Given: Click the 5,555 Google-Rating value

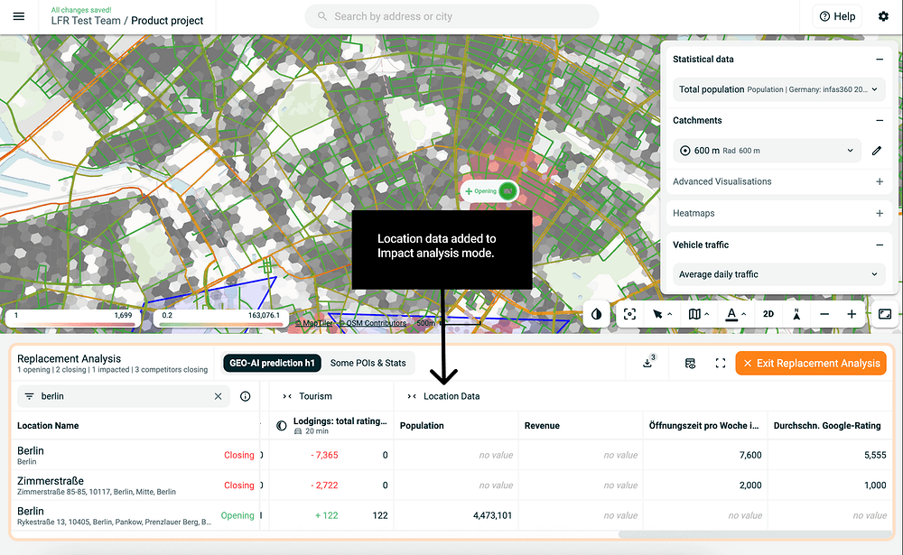Looking at the screenshot, I should (x=875, y=455).
